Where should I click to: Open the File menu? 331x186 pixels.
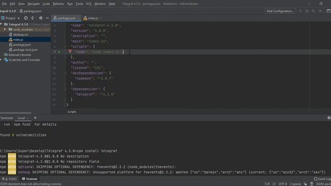[x=4, y=4]
